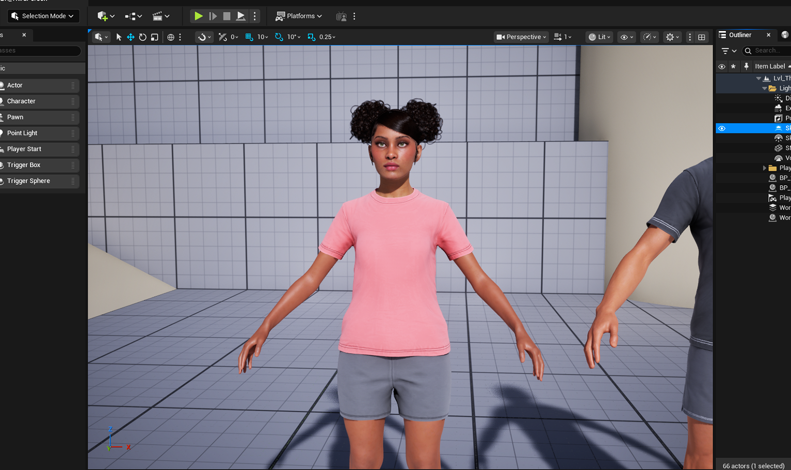
Task: Select Trigger Box in the place actors list
Action: click(x=39, y=165)
